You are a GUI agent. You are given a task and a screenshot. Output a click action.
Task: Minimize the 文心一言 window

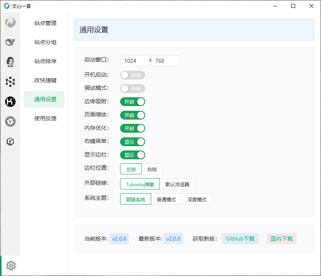pyautogui.click(x=275, y=6)
